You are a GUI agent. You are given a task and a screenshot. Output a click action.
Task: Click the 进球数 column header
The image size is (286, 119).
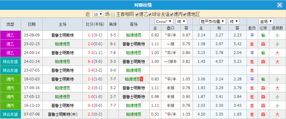tap(277, 28)
